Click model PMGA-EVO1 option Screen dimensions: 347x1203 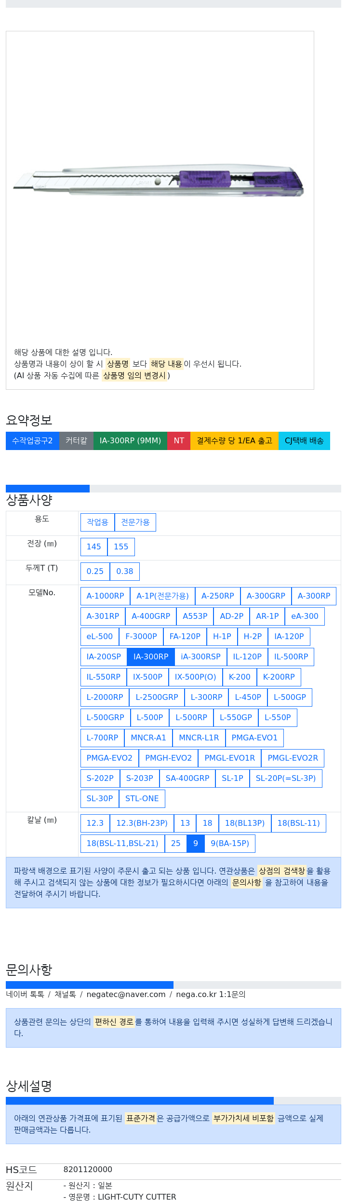[254, 738]
